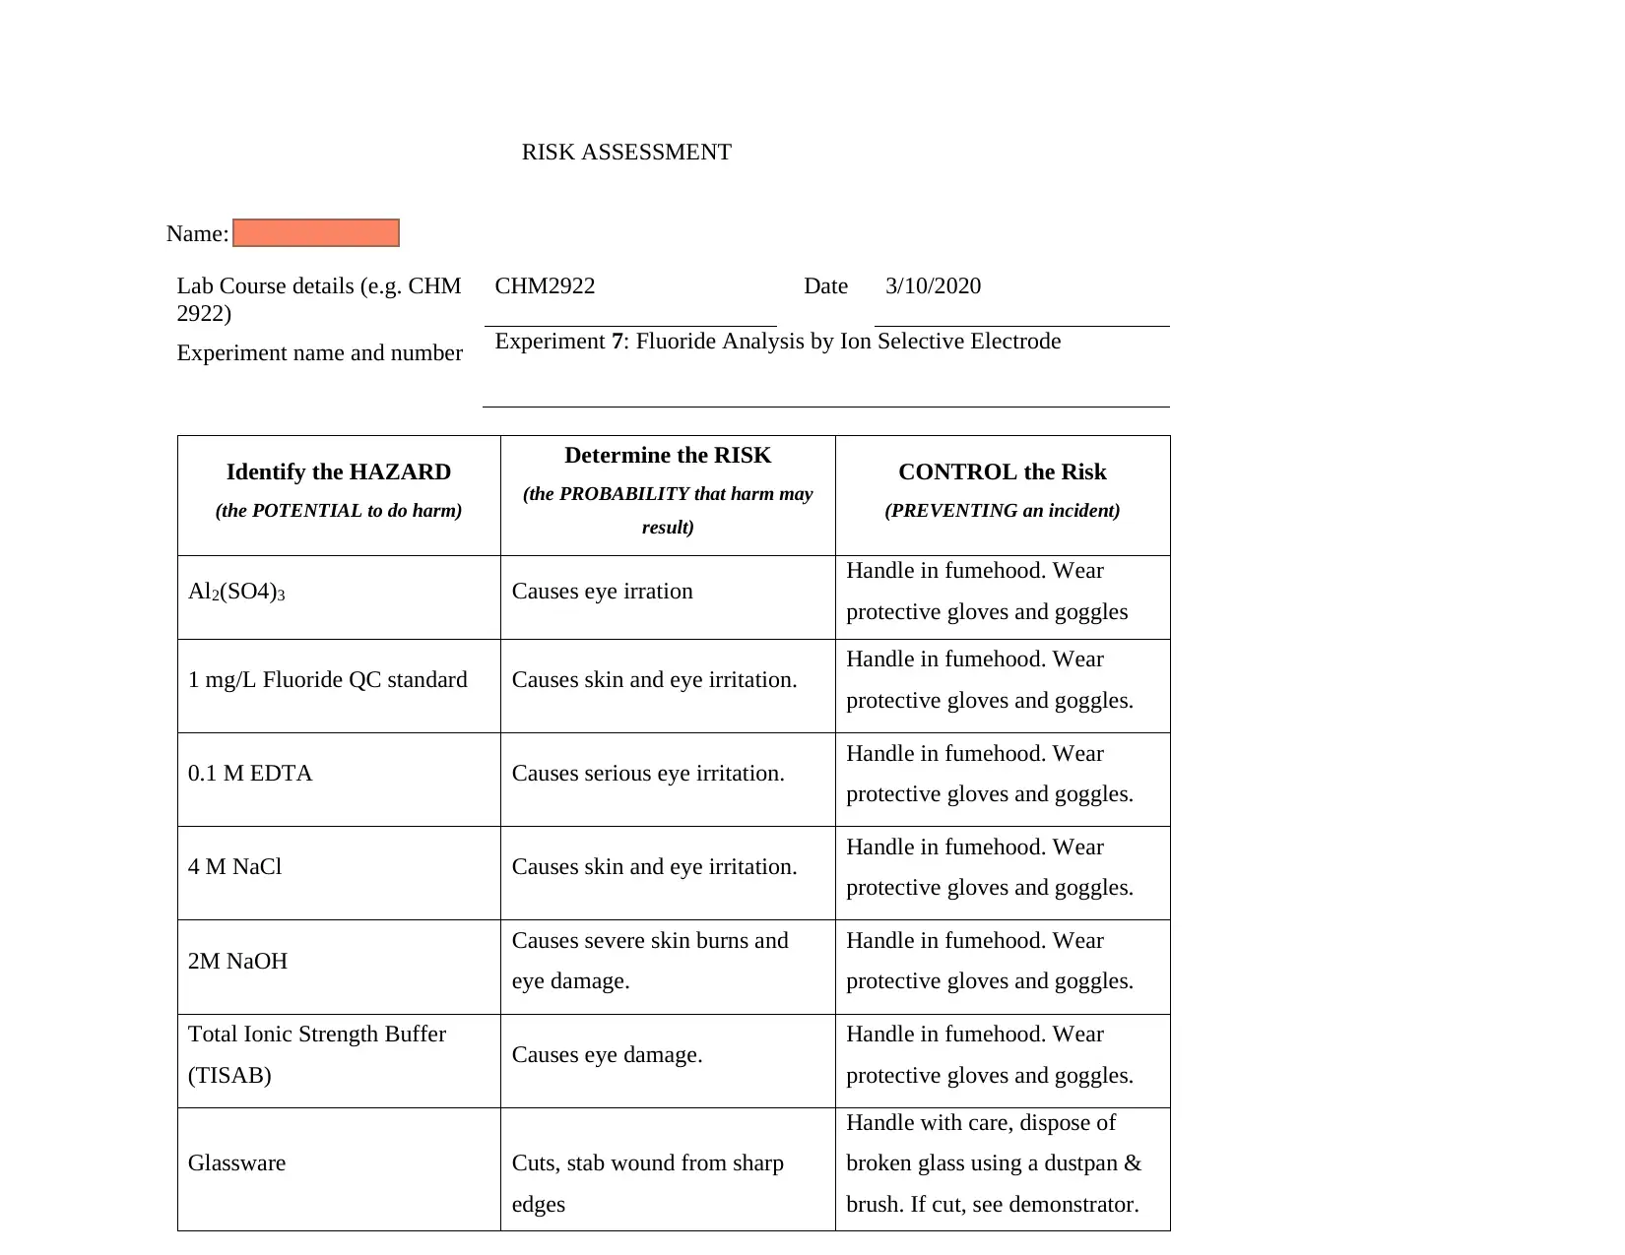
Task: Click 'Causes severe skin burns and eye damage.'
Action: pyautogui.click(x=668, y=967)
